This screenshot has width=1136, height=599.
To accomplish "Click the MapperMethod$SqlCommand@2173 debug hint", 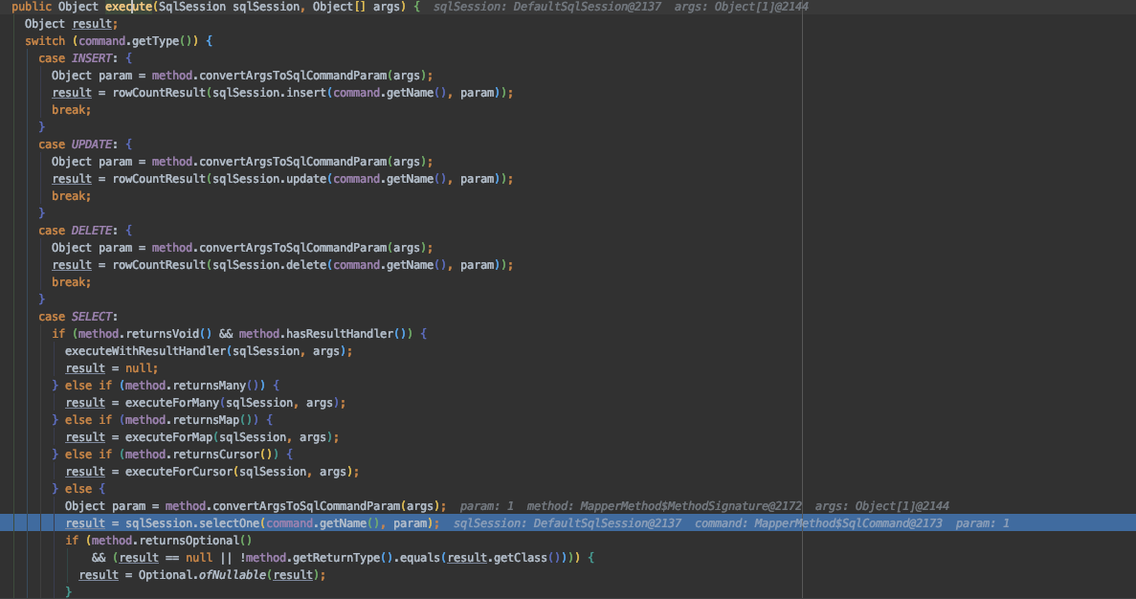I will [848, 523].
